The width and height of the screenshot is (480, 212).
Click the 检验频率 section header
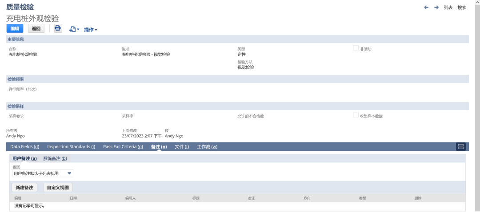tap(237, 79)
